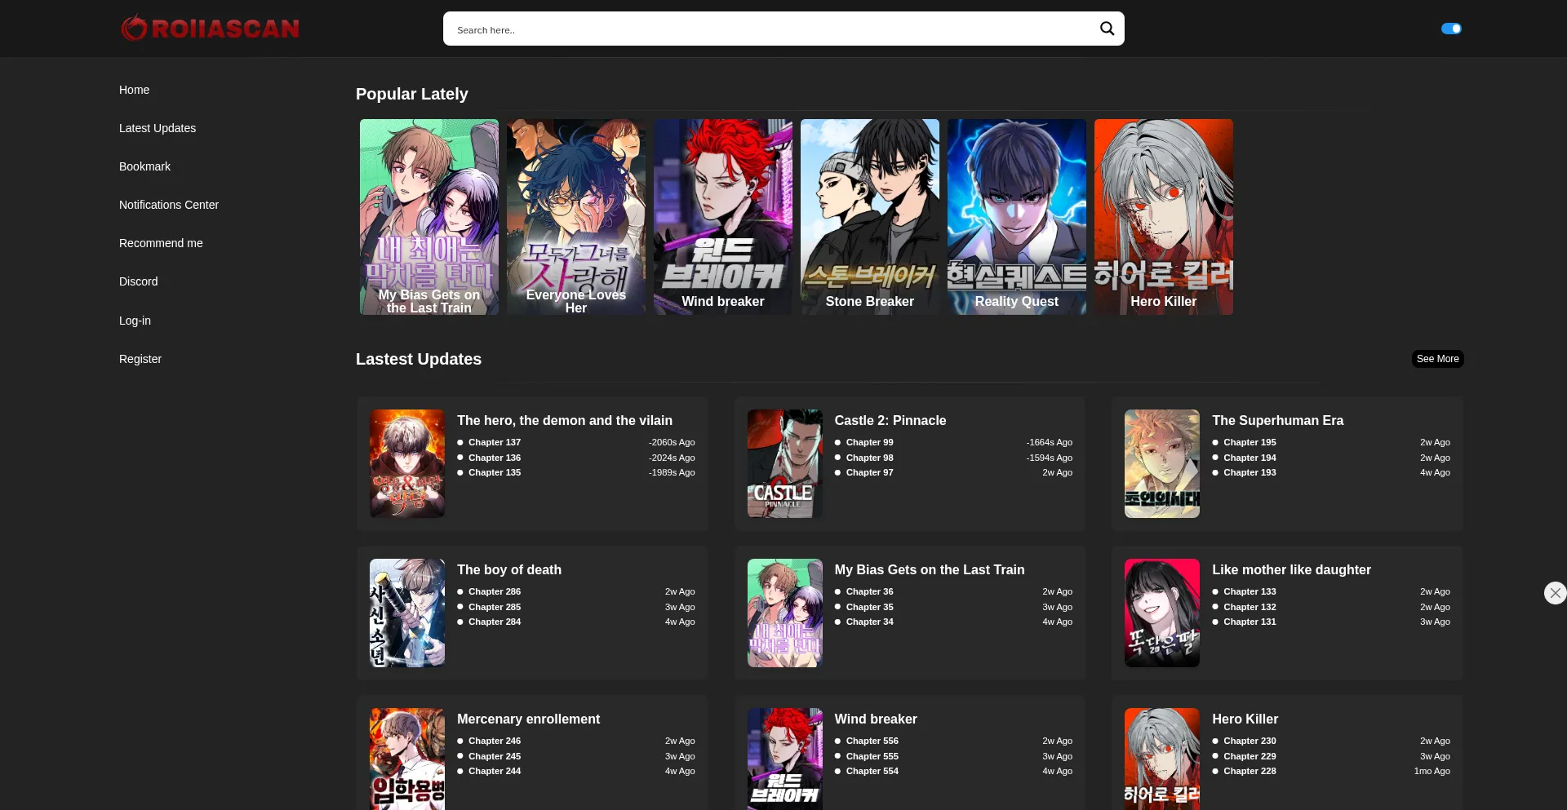Click The hero, the demon and the vilain thumbnail
This screenshot has height=810, width=1567.
click(x=407, y=463)
